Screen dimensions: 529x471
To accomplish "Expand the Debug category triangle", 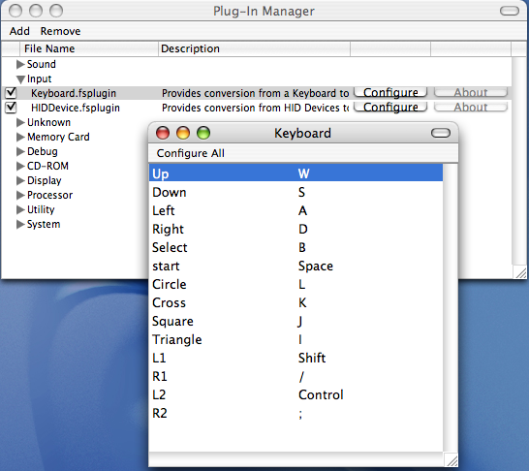I will (x=20, y=151).
